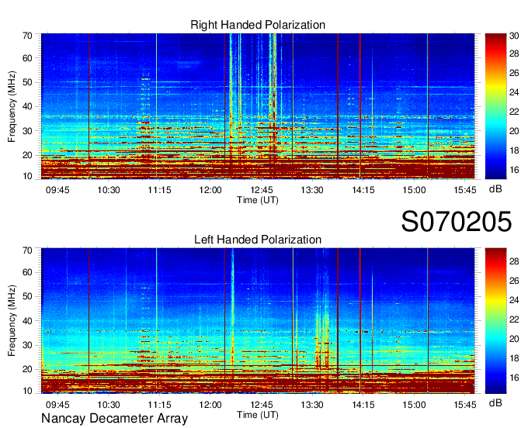Screen dimensions: 528x428
Task: Click 13:30 tick on right-handed plot
Action: coord(312,190)
